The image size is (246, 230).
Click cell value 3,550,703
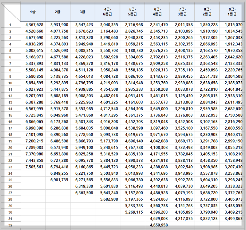click(109, 51)
